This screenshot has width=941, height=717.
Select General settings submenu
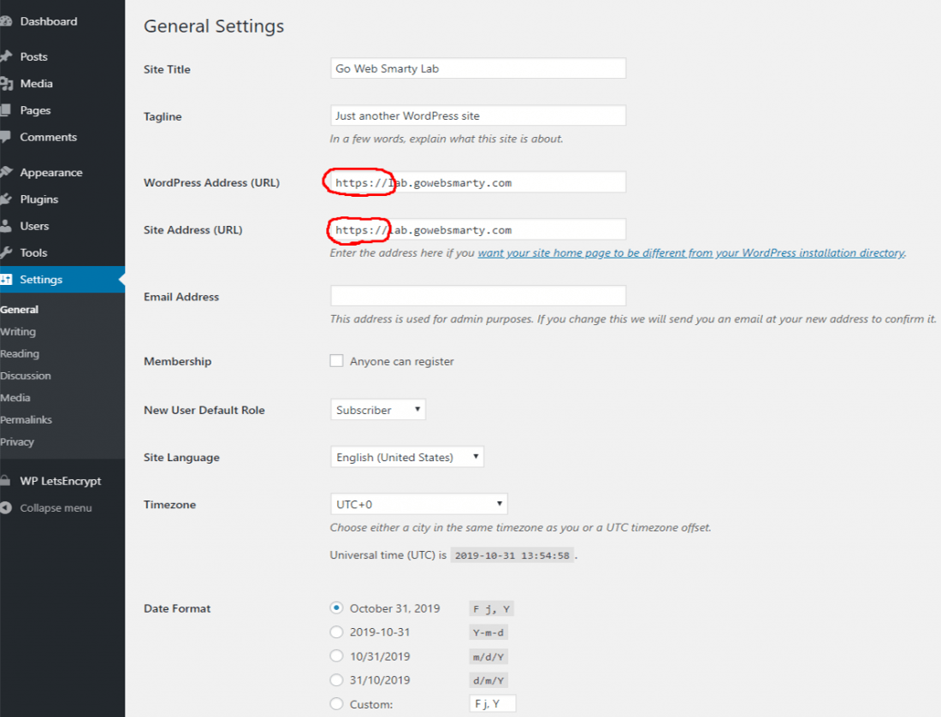[19, 310]
